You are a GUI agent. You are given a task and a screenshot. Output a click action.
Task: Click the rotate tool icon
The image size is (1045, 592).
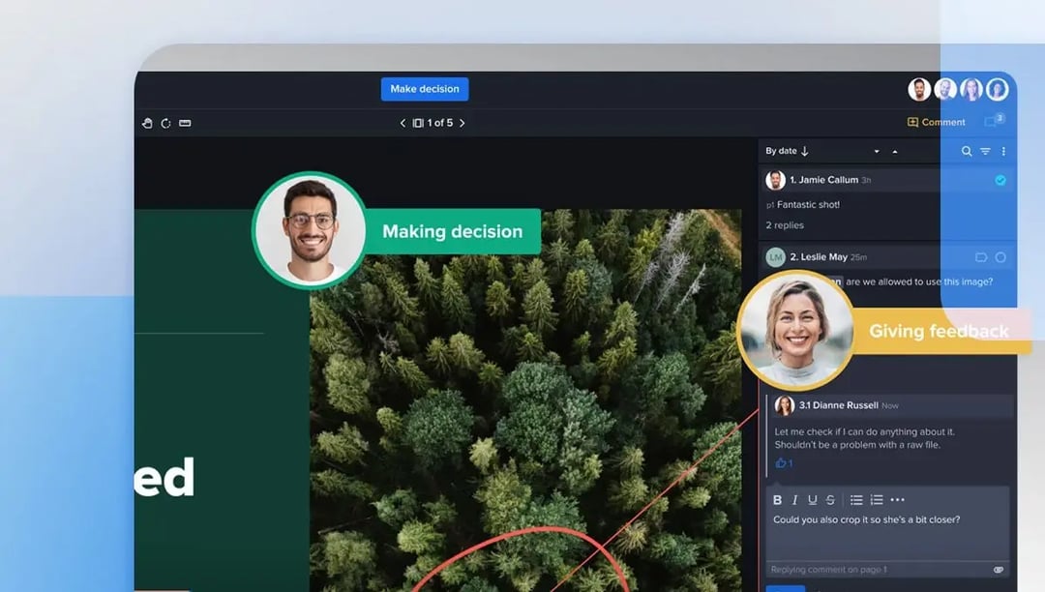click(165, 123)
